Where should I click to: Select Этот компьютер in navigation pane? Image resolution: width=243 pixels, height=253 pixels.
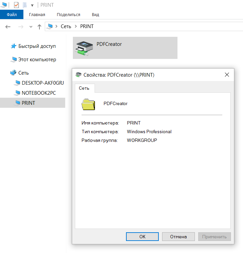pyautogui.click(x=37, y=60)
